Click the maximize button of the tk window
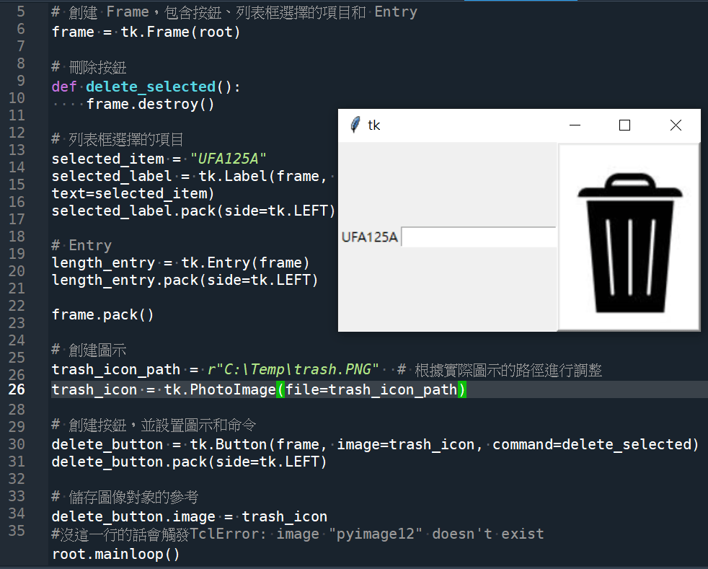The width and height of the screenshot is (708, 569). [624, 125]
